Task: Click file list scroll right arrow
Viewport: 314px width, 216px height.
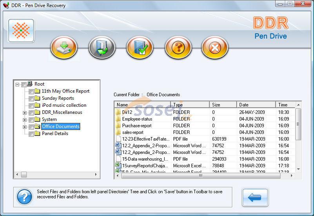Action: click(x=292, y=176)
